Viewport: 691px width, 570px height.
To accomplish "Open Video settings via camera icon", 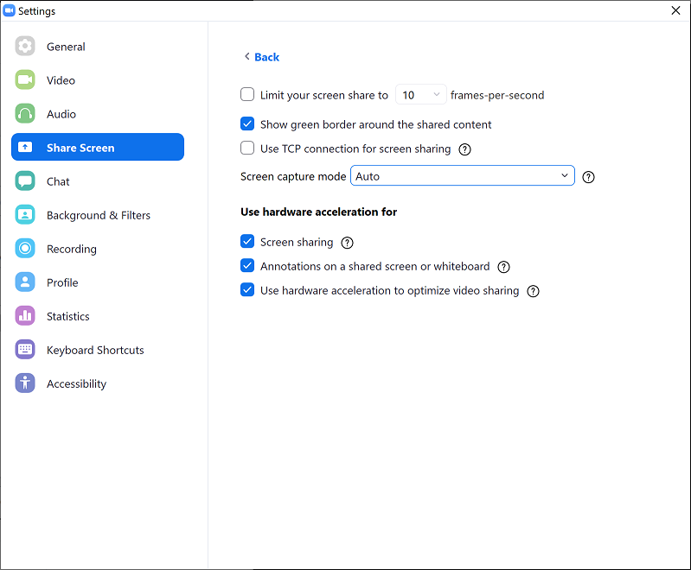I will tap(25, 80).
